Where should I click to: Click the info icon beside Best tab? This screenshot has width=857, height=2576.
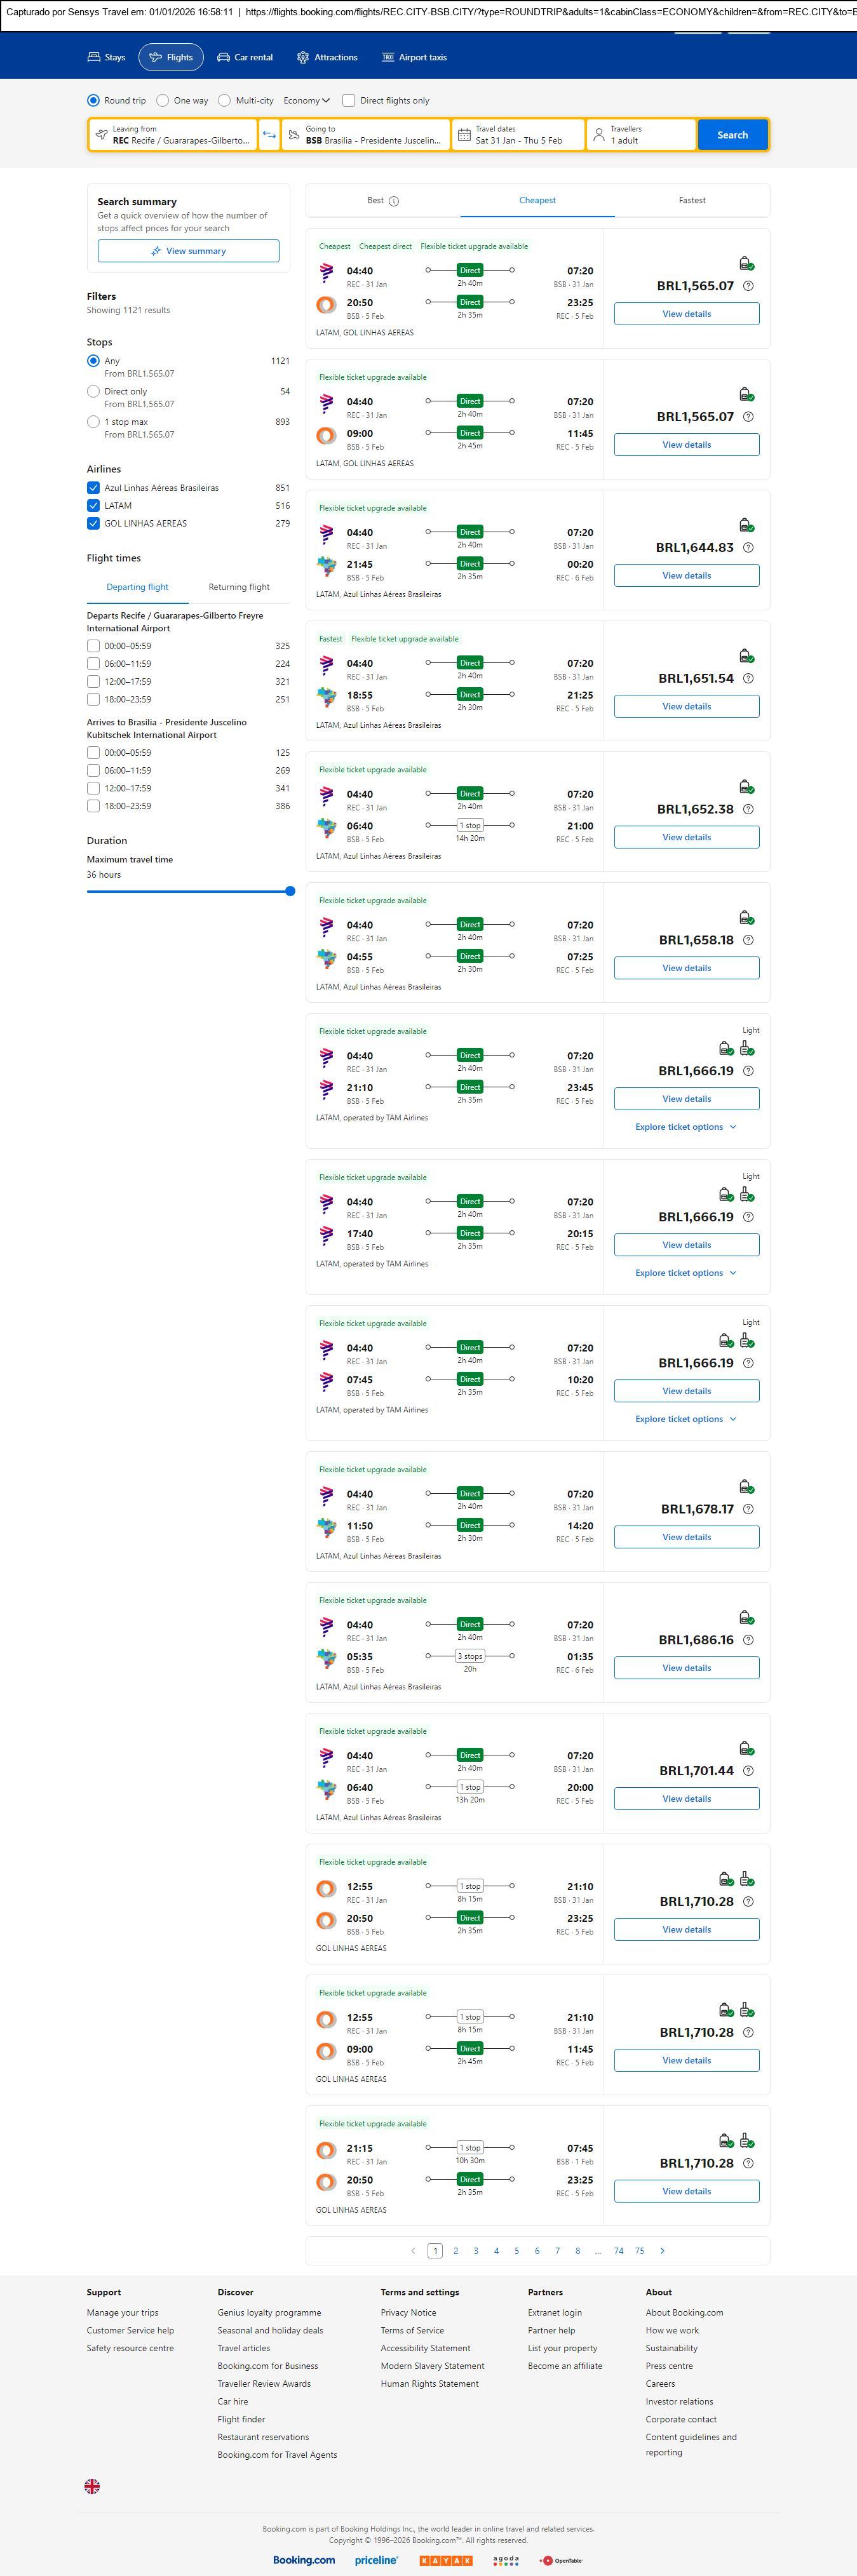click(x=394, y=201)
